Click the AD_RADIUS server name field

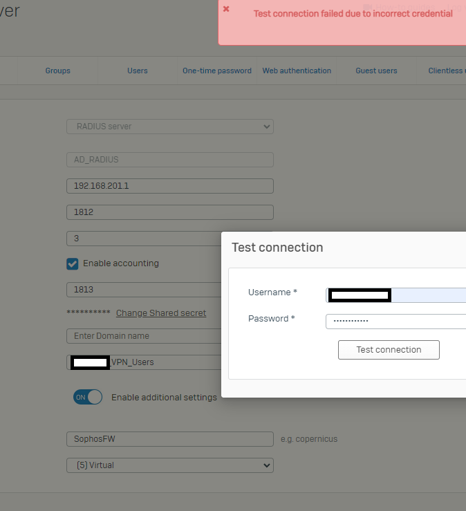(x=170, y=160)
